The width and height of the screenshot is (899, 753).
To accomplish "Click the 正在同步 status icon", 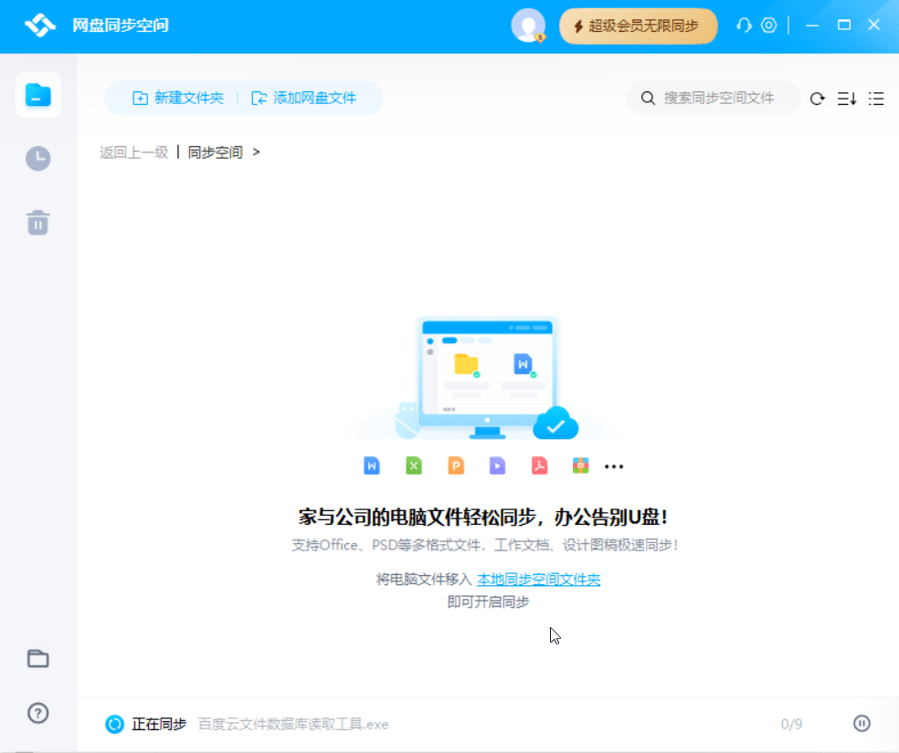I will click(114, 724).
